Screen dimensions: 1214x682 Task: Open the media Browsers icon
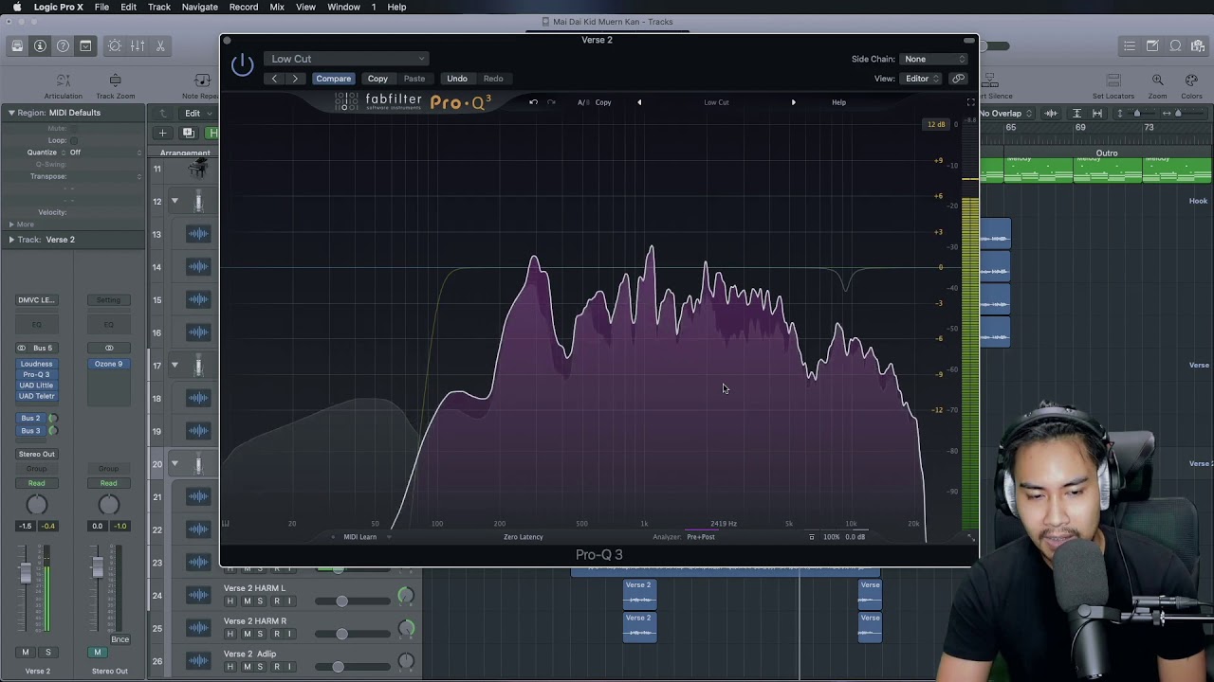(x=1198, y=45)
